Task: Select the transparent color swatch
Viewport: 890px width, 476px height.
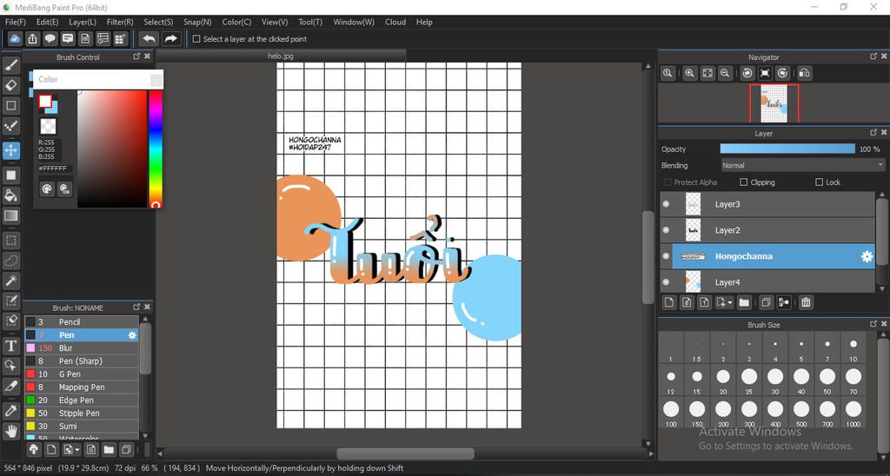Action: 48,126
